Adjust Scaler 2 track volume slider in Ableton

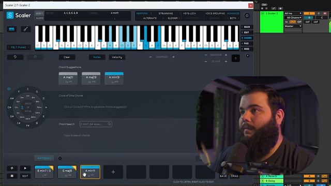(309, 18)
